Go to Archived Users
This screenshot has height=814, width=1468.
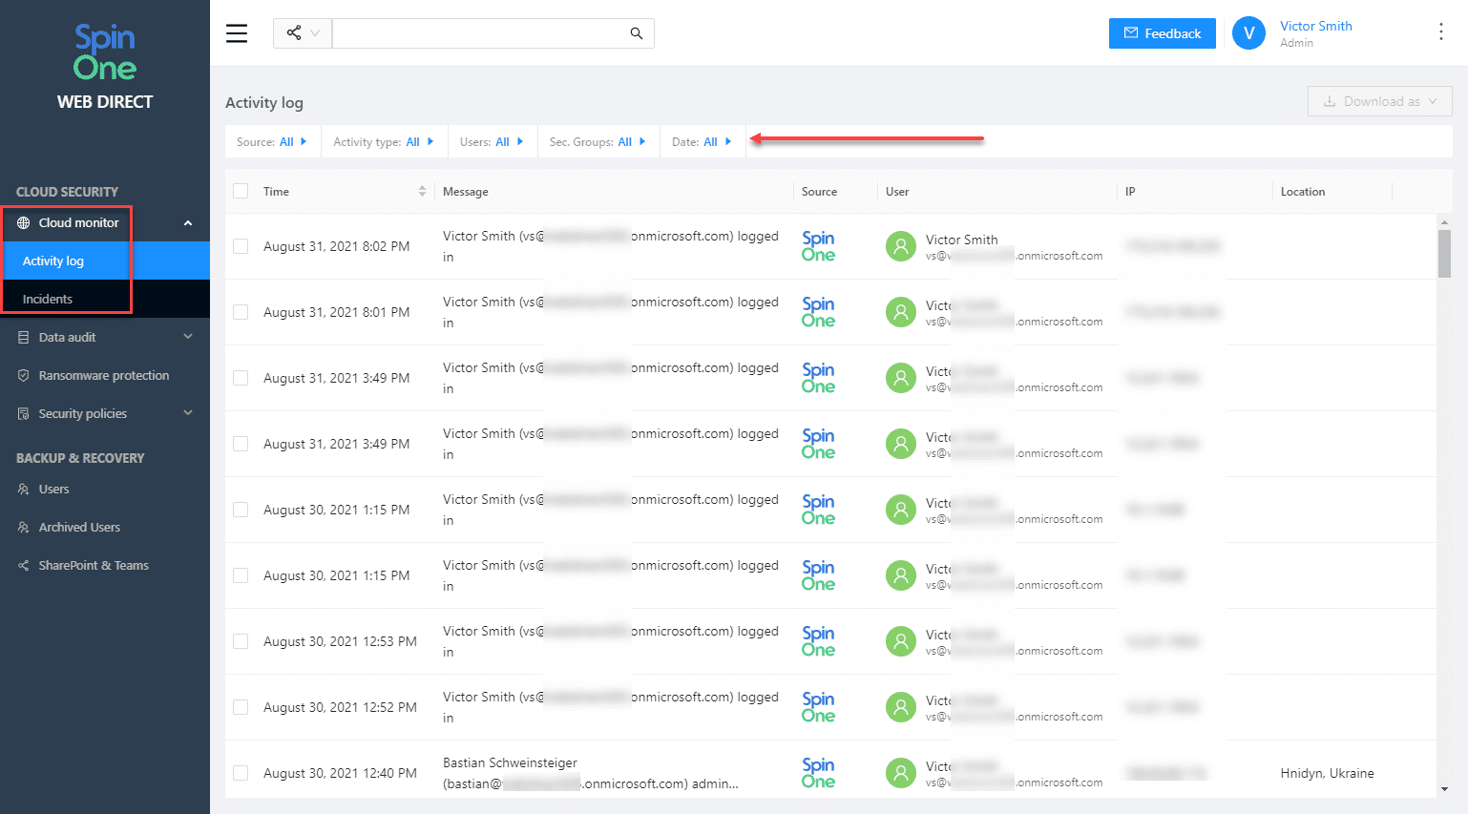(x=79, y=528)
